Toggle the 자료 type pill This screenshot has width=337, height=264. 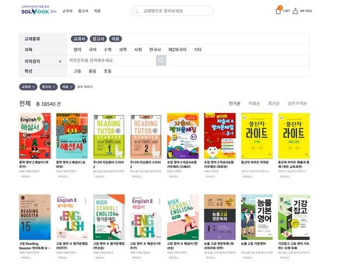point(115,39)
